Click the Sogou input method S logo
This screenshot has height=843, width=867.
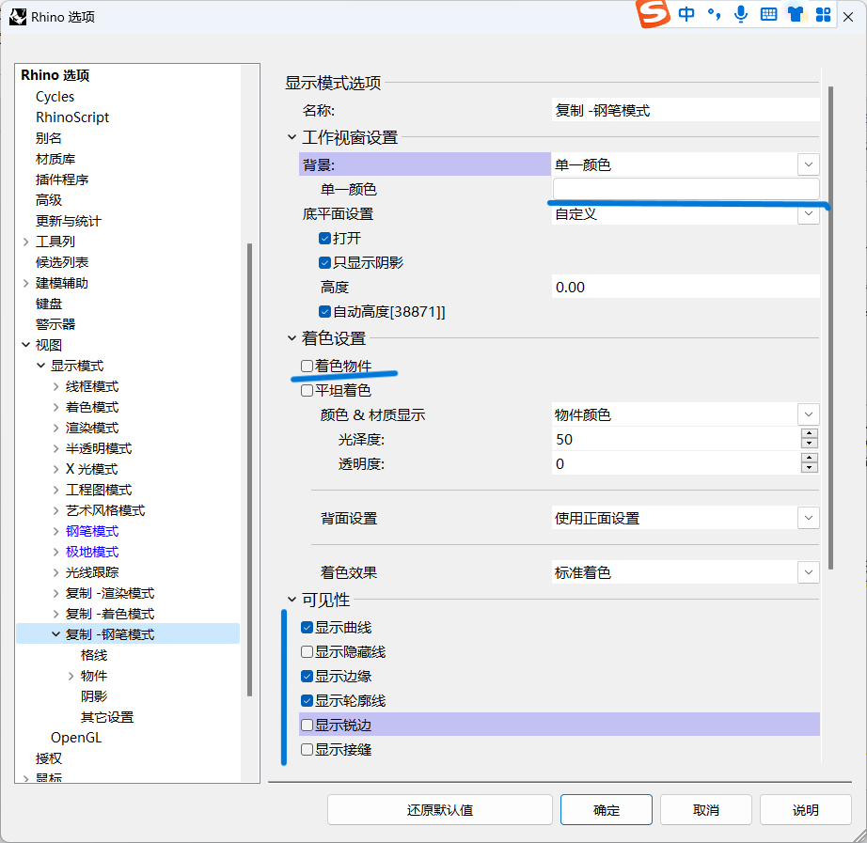[653, 13]
